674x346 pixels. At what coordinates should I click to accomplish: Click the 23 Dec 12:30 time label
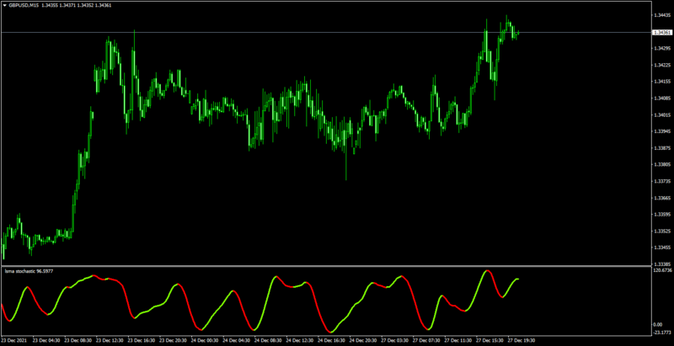(110, 340)
